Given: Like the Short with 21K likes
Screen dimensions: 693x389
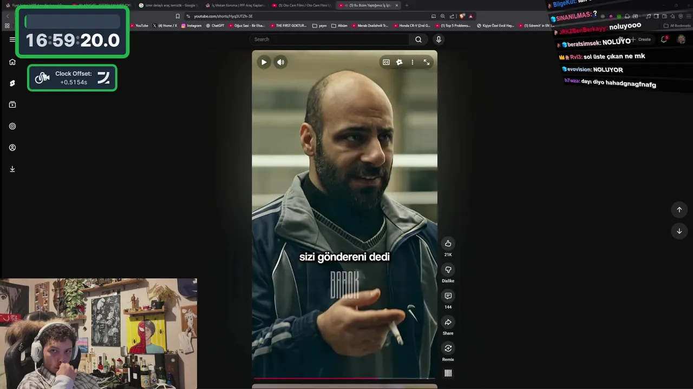Looking at the screenshot, I should pos(448,244).
